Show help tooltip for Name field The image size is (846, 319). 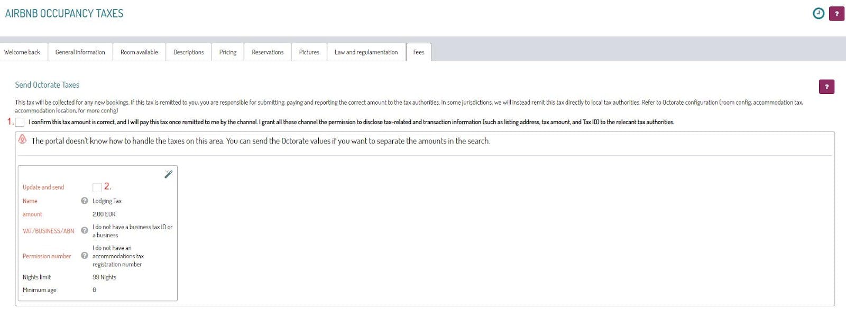point(84,201)
